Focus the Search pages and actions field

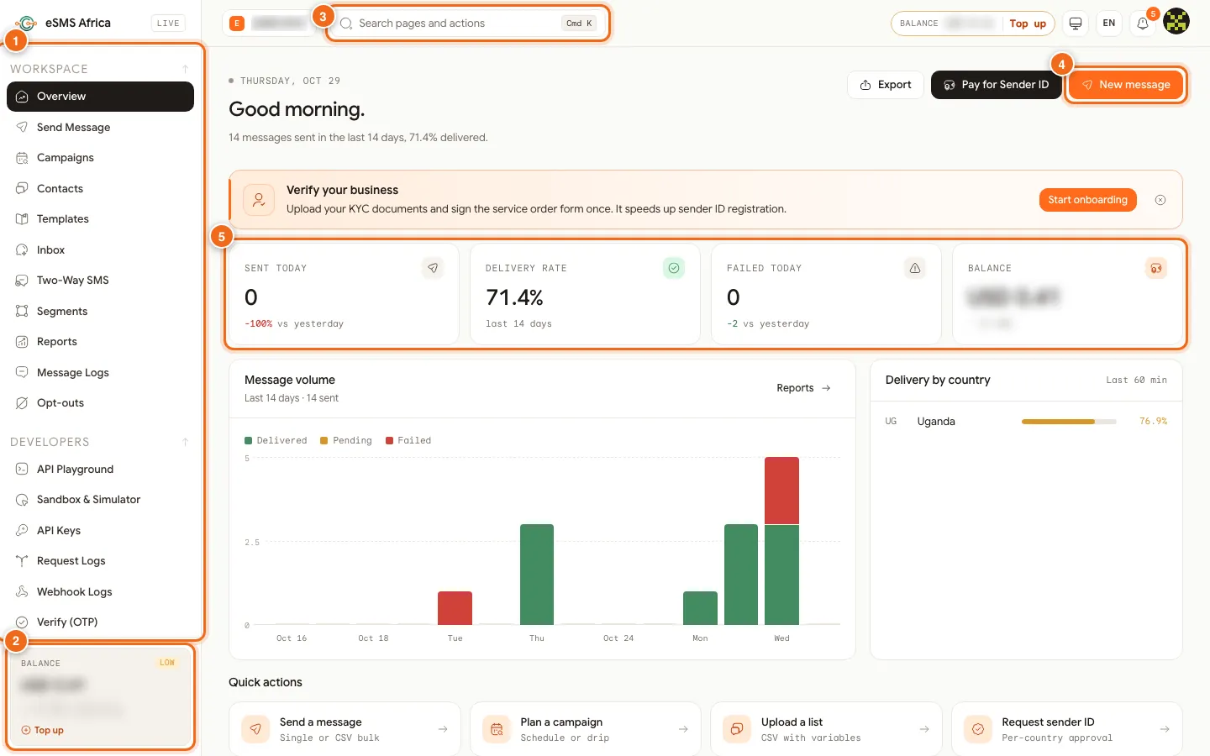click(469, 24)
